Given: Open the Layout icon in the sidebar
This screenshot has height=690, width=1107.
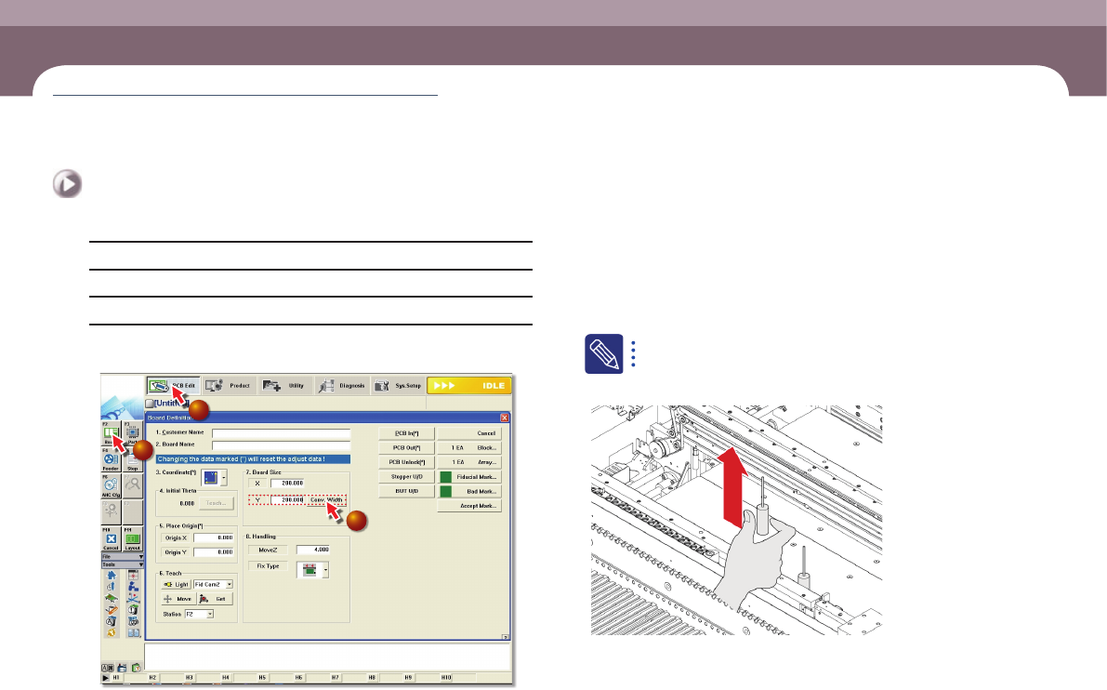Looking at the screenshot, I should tap(133, 538).
